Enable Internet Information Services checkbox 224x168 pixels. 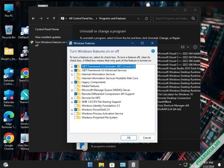coord(76,74)
